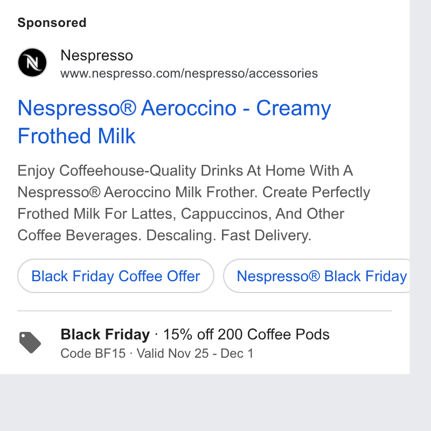
Task: Click the Cappuccinos word in description
Action: 226,214
